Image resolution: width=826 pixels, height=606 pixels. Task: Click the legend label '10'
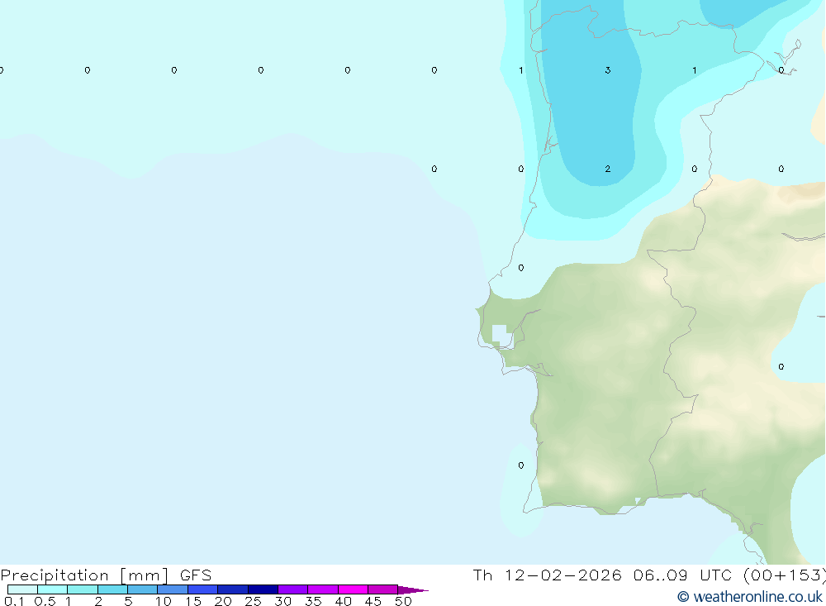pyautogui.click(x=164, y=601)
